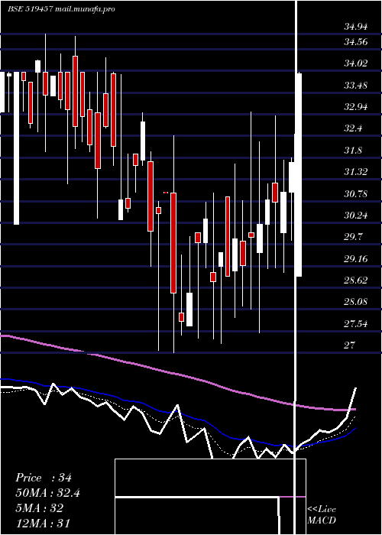Image resolution: width=382 pixels, height=535 pixels.
Task: Click the 31.32 price axis label
Action: click(356, 172)
